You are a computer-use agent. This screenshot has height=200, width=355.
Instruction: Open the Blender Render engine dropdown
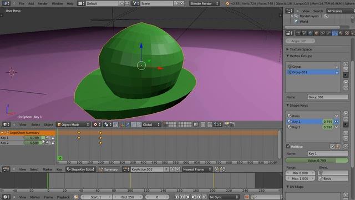tap(204, 3)
